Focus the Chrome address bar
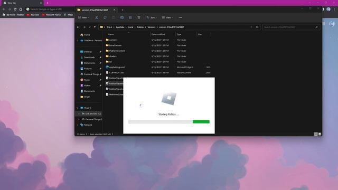This screenshot has height=190, width=338. tap(51, 9)
